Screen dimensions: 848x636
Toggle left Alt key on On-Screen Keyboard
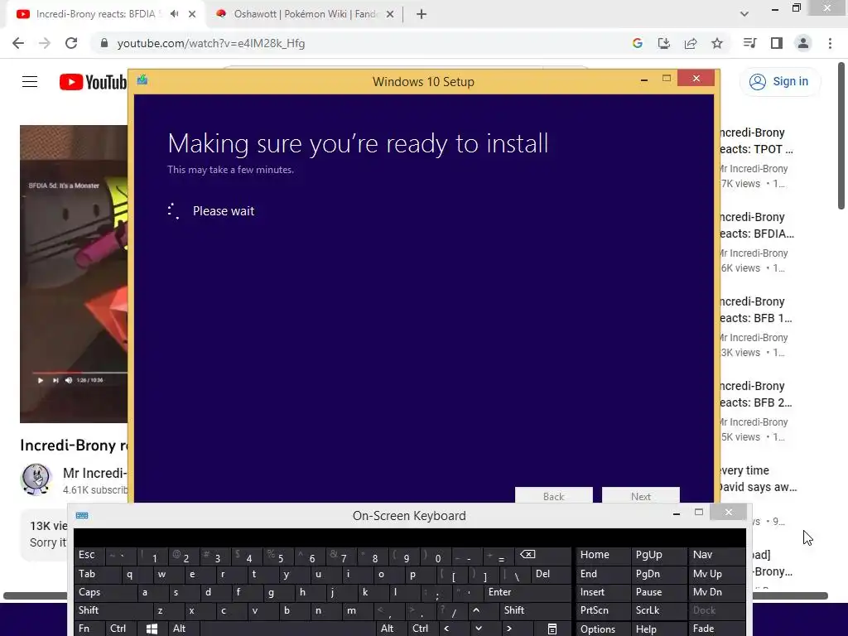pyautogui.click(x=184, y=629)
